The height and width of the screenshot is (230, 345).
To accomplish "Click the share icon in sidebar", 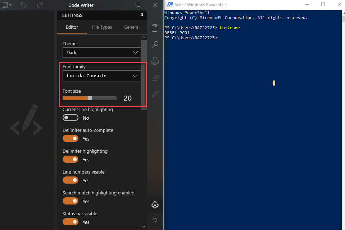I will (155, 78).
